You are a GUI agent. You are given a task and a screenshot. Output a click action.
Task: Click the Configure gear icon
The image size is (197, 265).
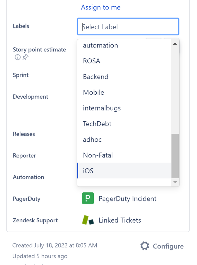[x=145, y=246]
